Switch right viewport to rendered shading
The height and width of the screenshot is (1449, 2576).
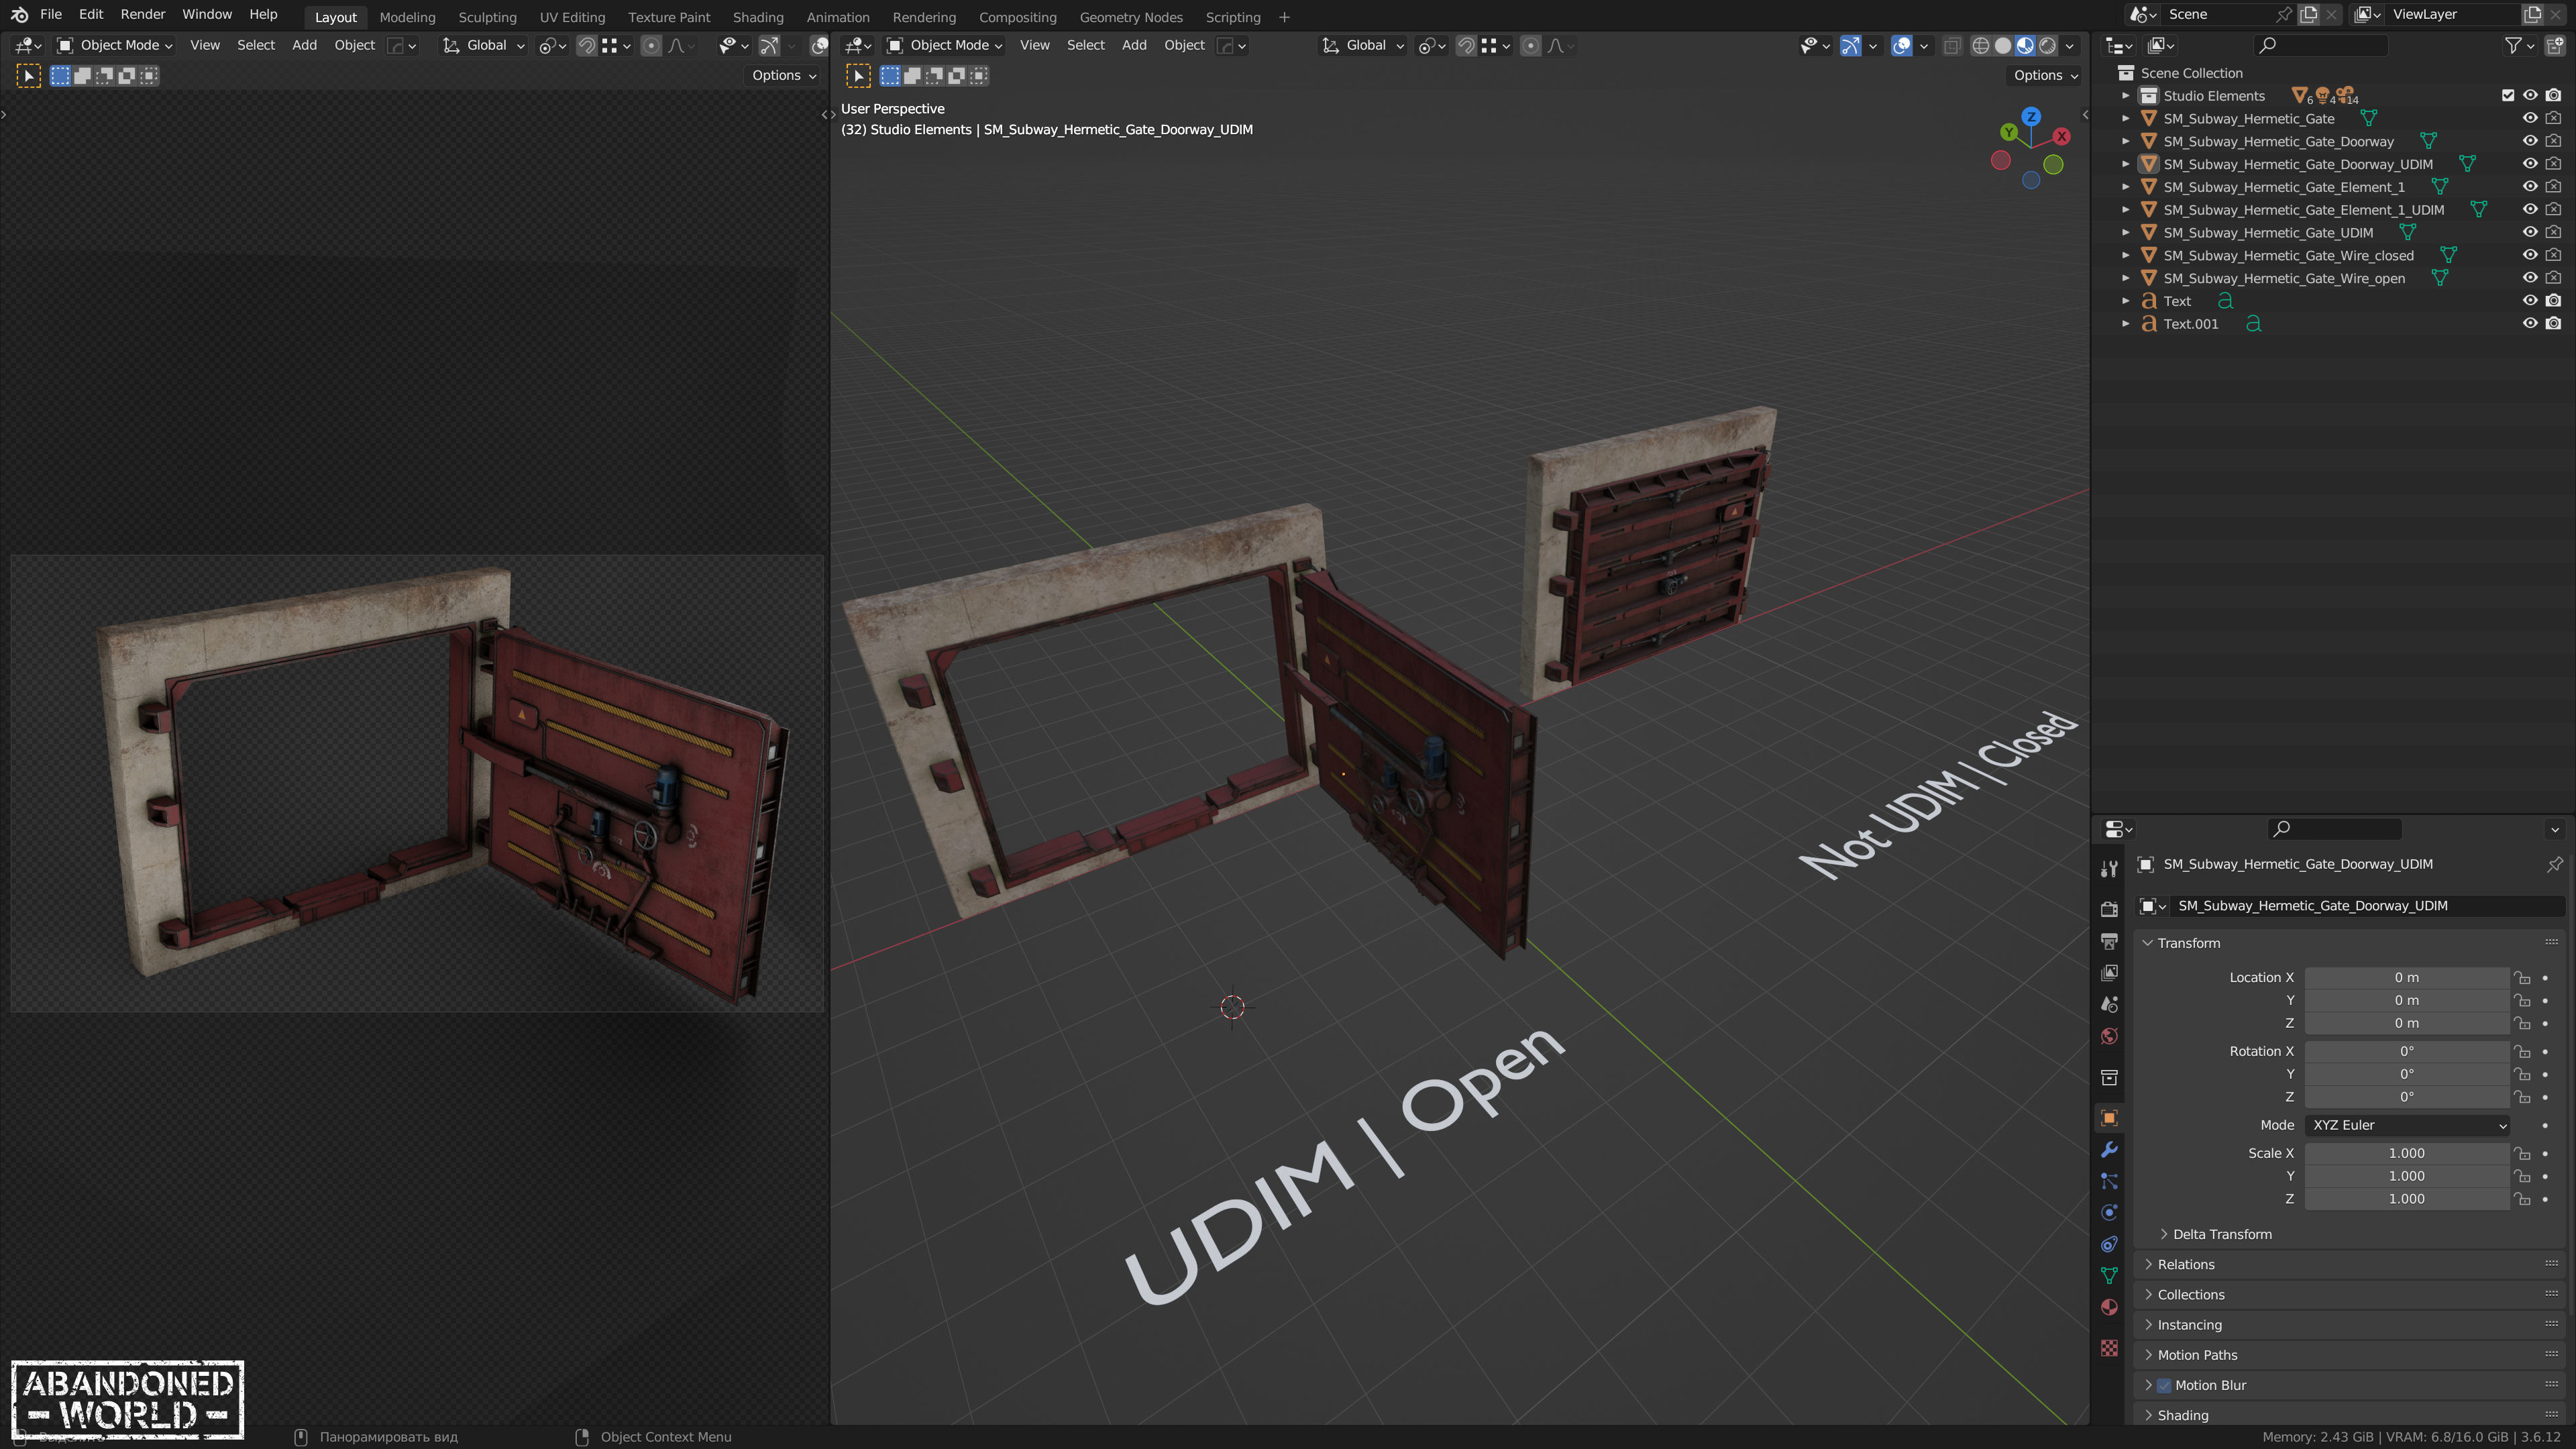(2048, 45)
